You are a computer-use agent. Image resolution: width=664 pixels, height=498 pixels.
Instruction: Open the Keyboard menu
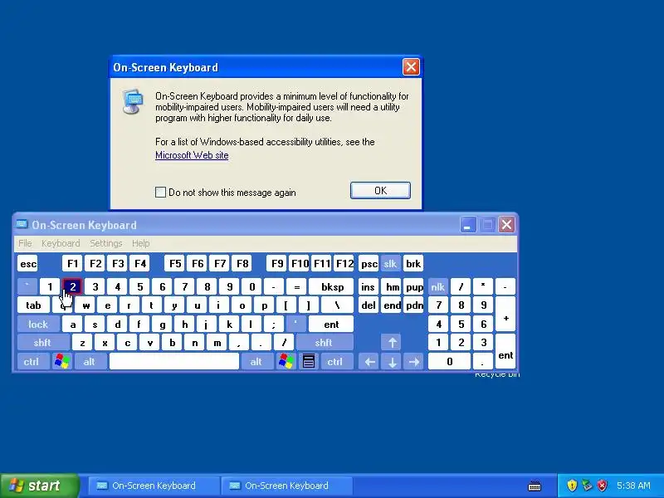[61, 243]
